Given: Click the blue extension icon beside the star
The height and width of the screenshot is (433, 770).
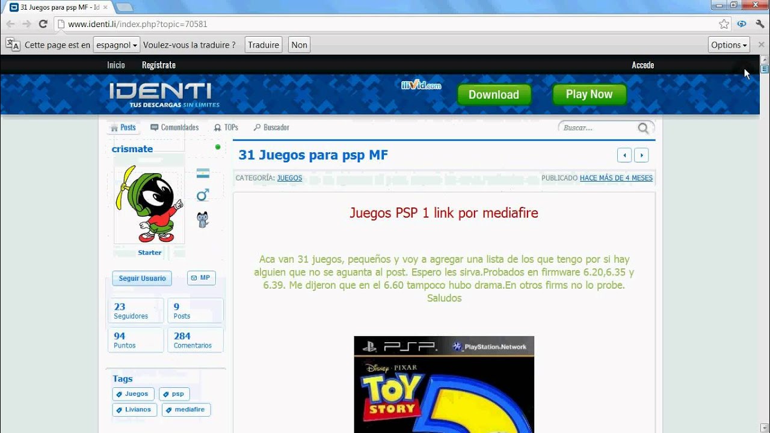Looking at the screenshot, I should tap(742, 24).
